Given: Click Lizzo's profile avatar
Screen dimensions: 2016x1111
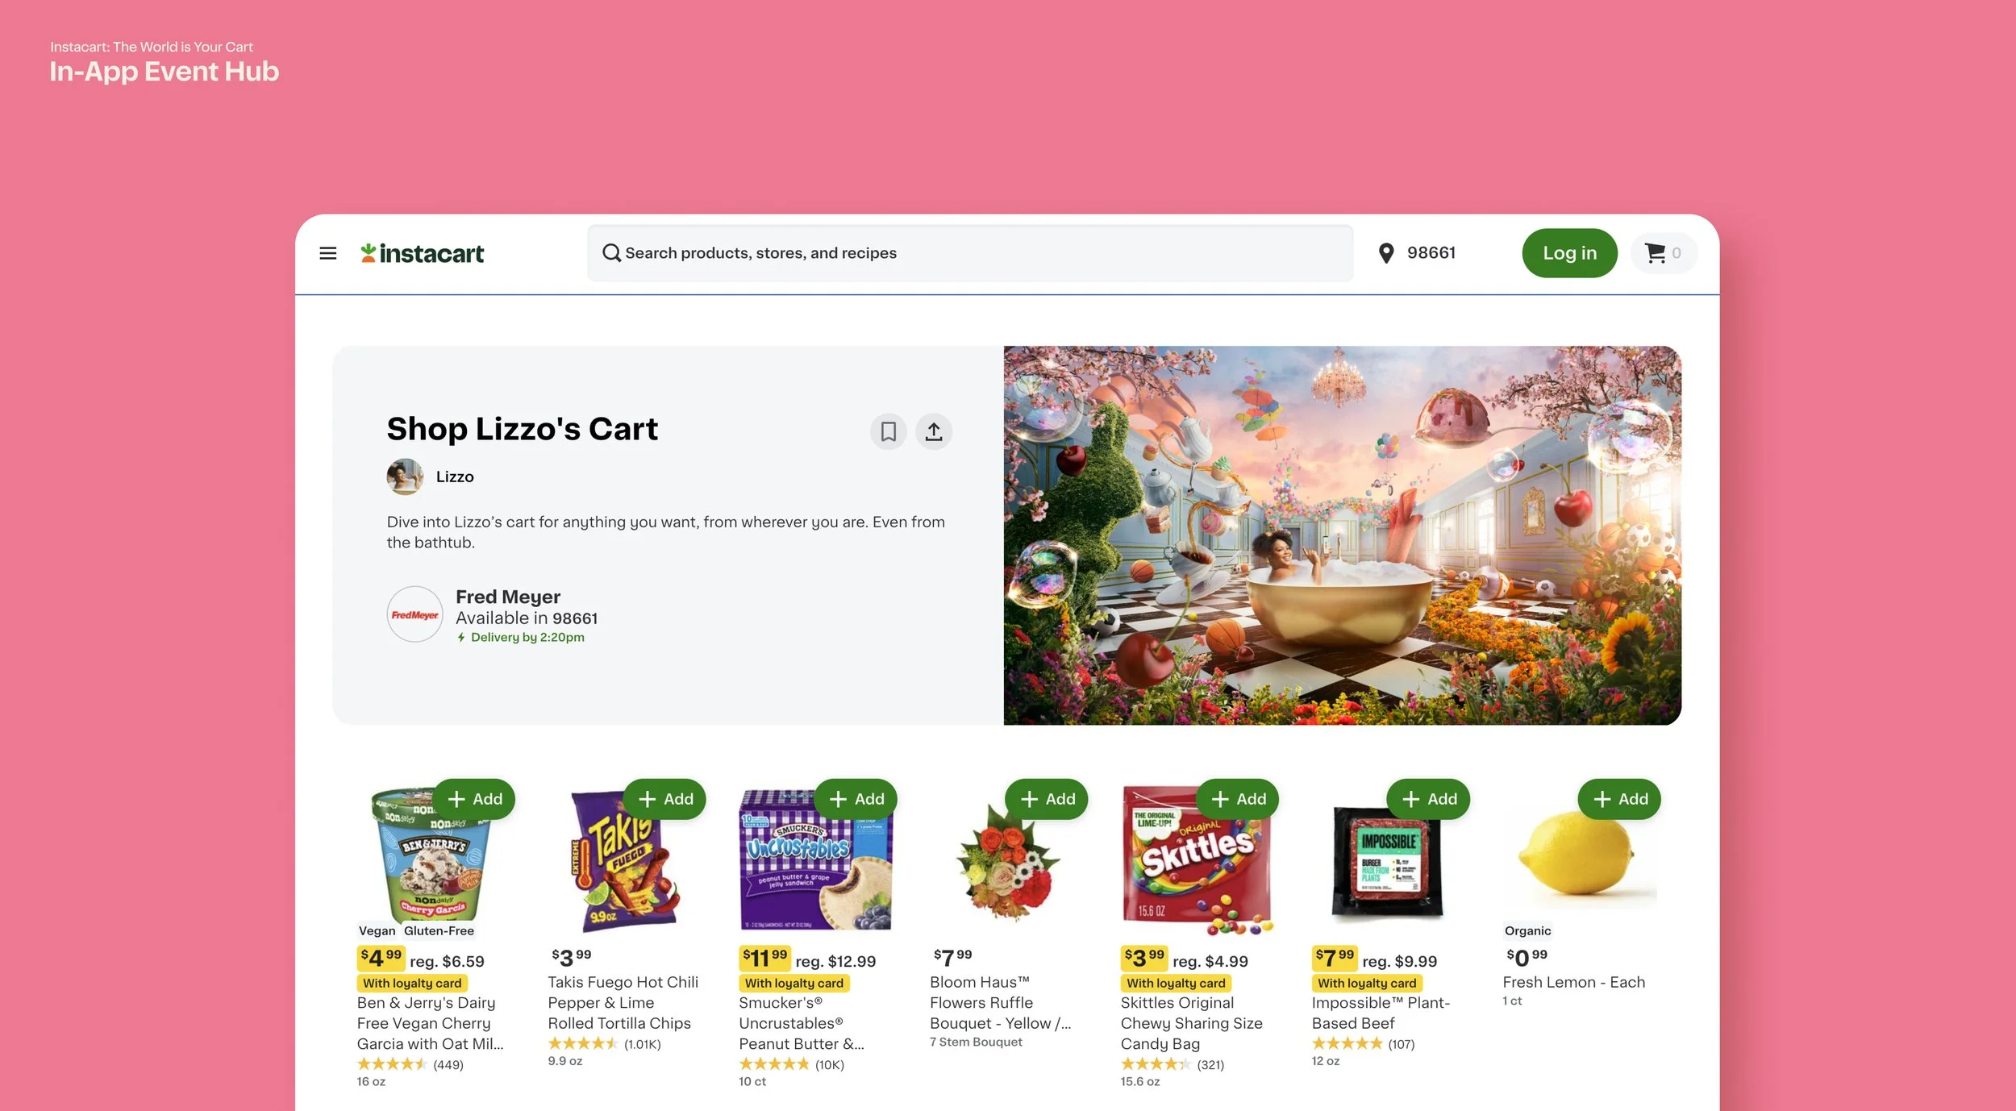Looking at the screenshot, I should coord(405,476).
